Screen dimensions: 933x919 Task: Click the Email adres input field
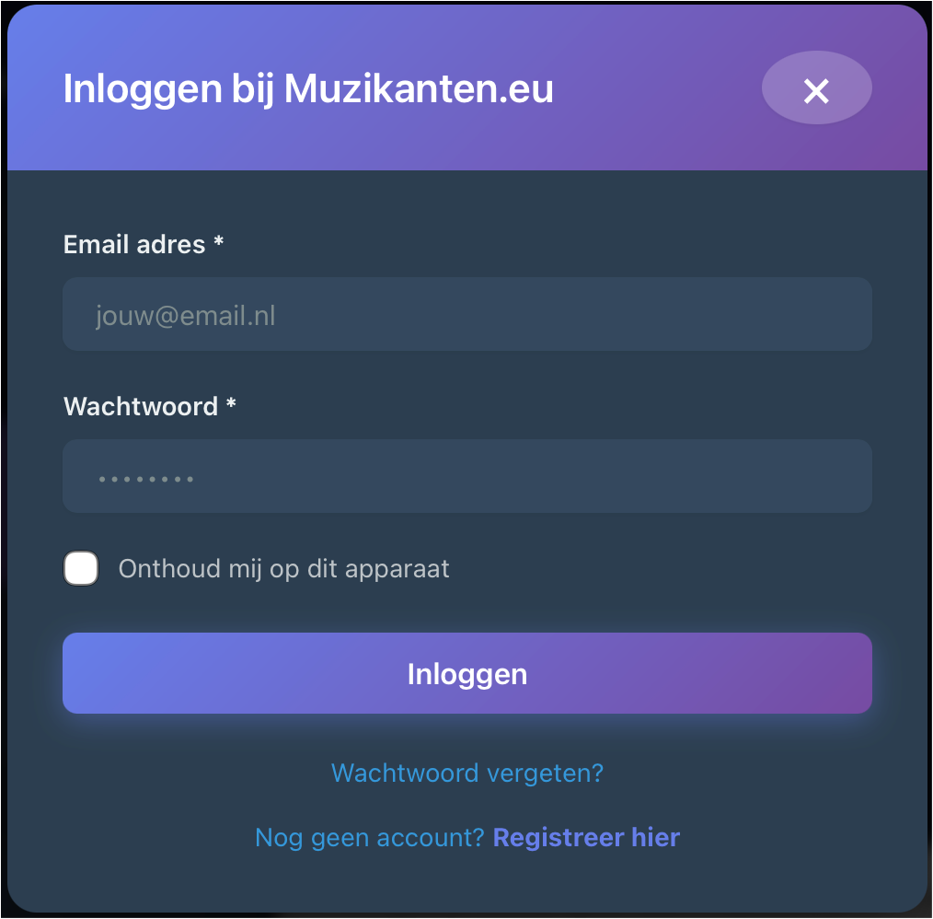point(466,315)
